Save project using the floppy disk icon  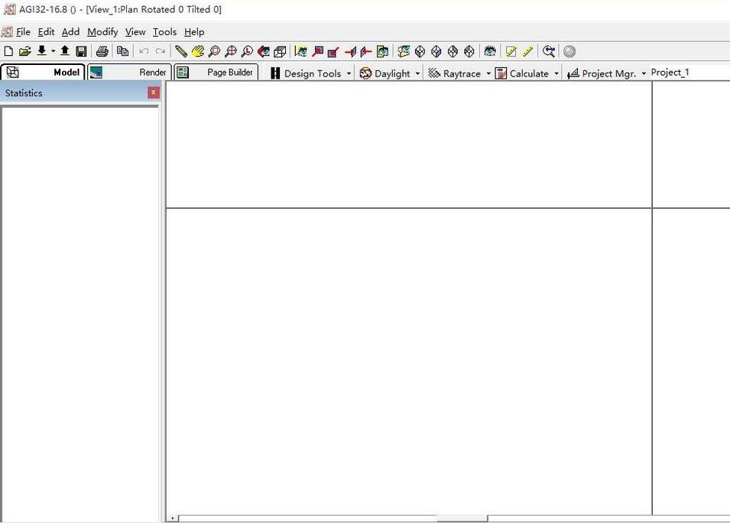coord(82,51)
